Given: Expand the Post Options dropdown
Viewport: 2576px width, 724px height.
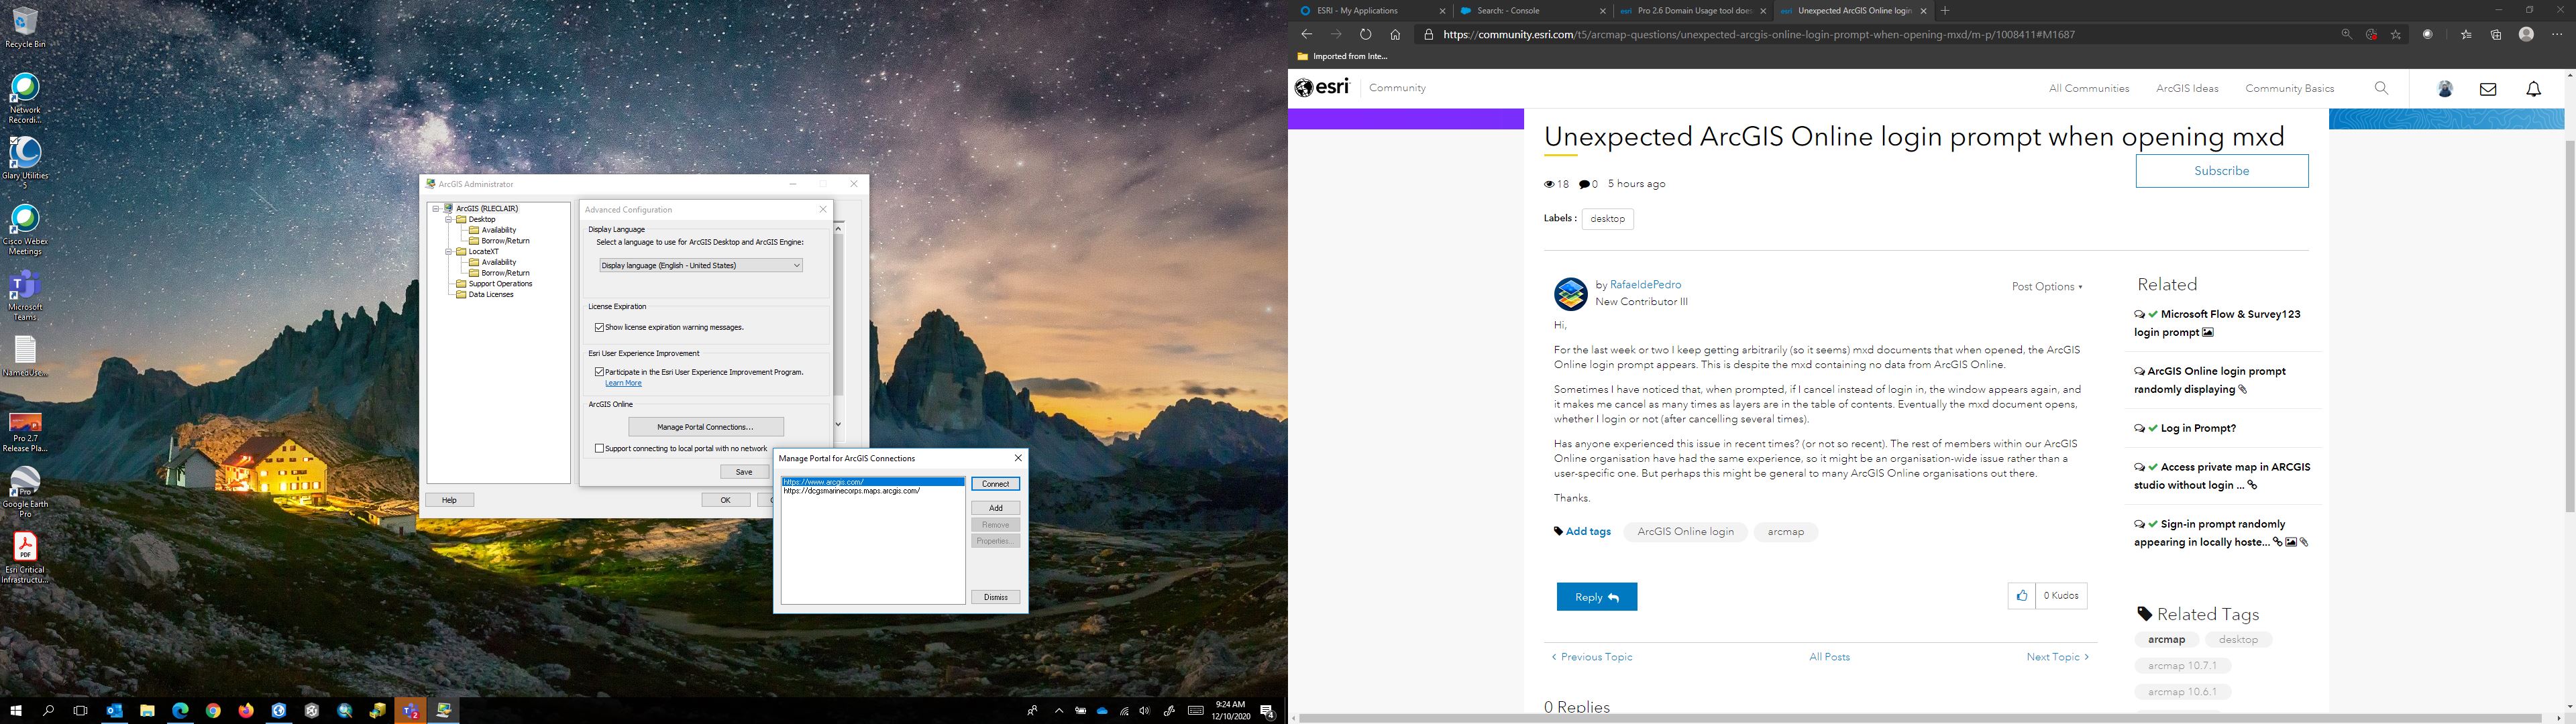Looking at the screenshot, I should coord(2047,286).
